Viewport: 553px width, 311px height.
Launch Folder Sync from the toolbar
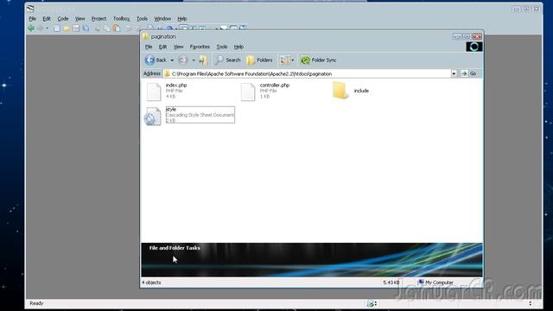pyautogui.click(x=319, y=60)
